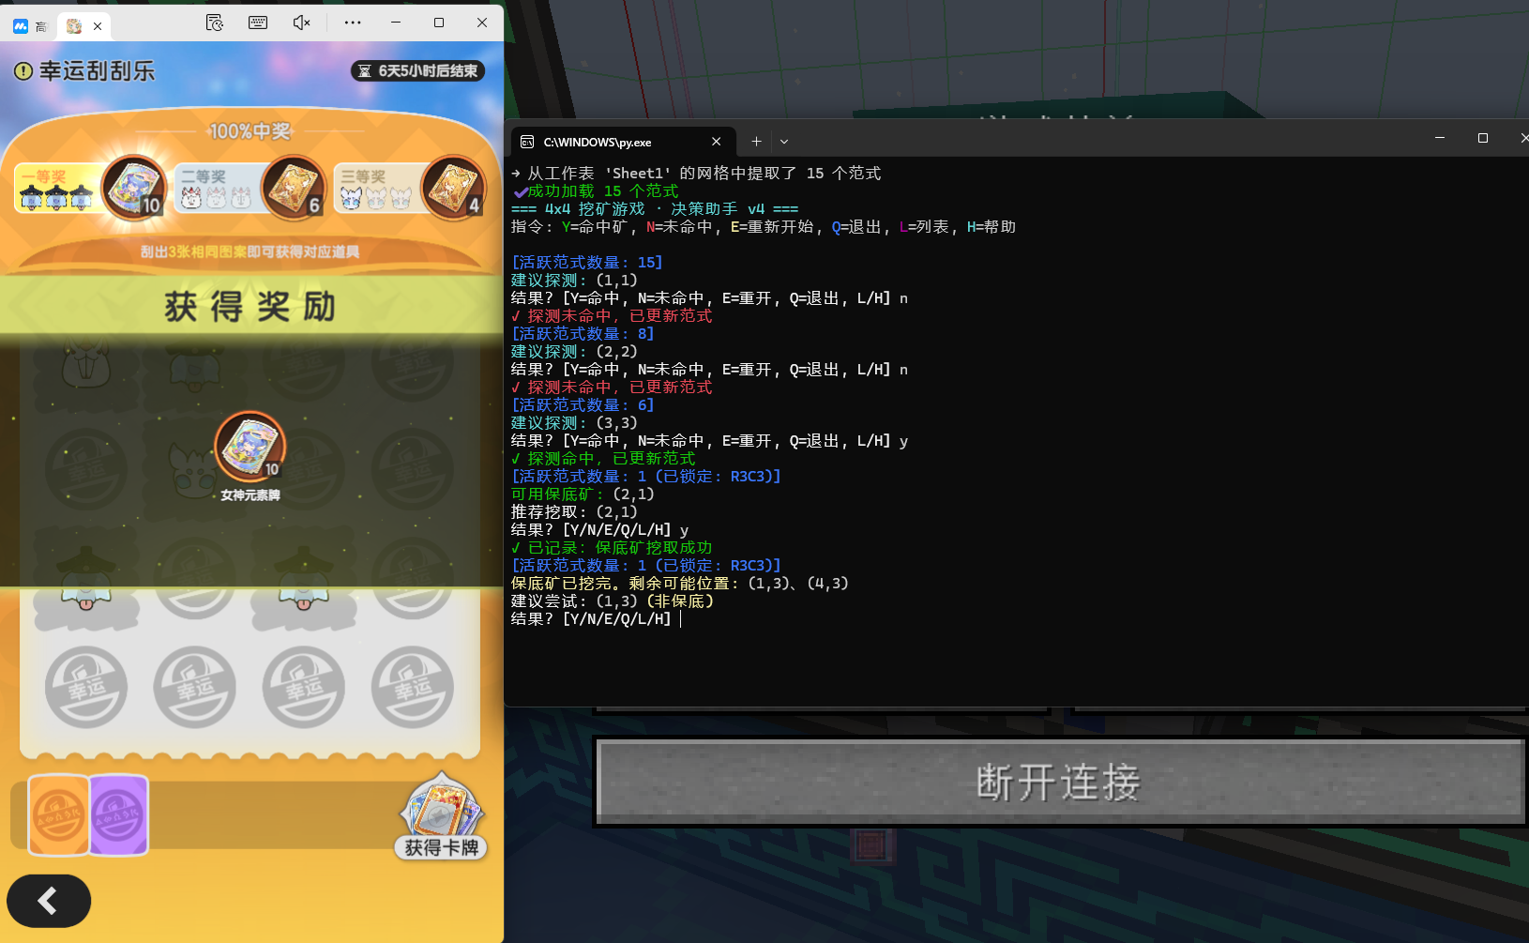Click the third prize card icon marked 4

453,188
